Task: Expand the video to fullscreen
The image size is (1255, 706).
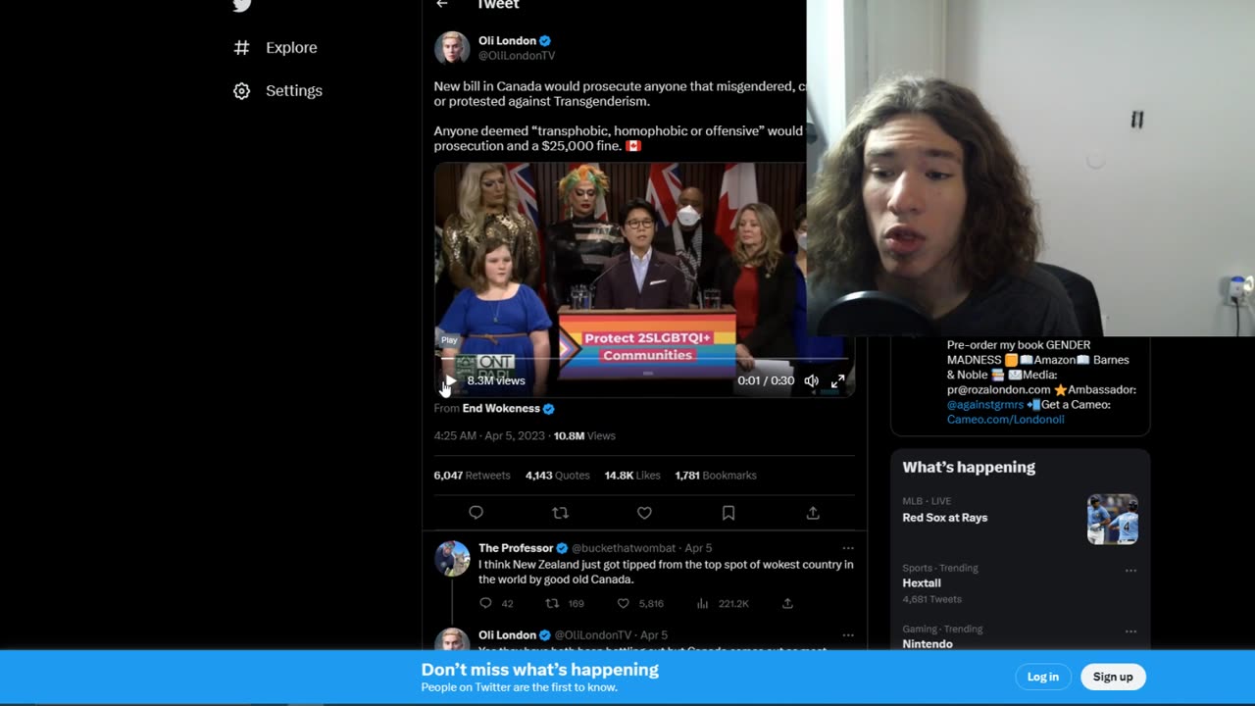Action: click(x=838, y=380)
